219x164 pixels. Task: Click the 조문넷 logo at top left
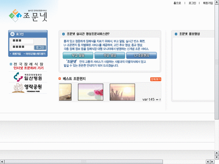(28, 16)
